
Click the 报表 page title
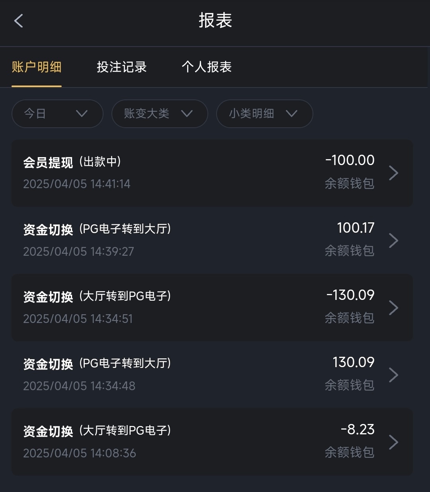pyautogui.click(x=215, y=21)
